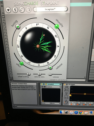This screenshot has width=94, height=126.
Task: Click the redo arrow button in Synplant
Action: pyautogui.click(x=29, y=9)
